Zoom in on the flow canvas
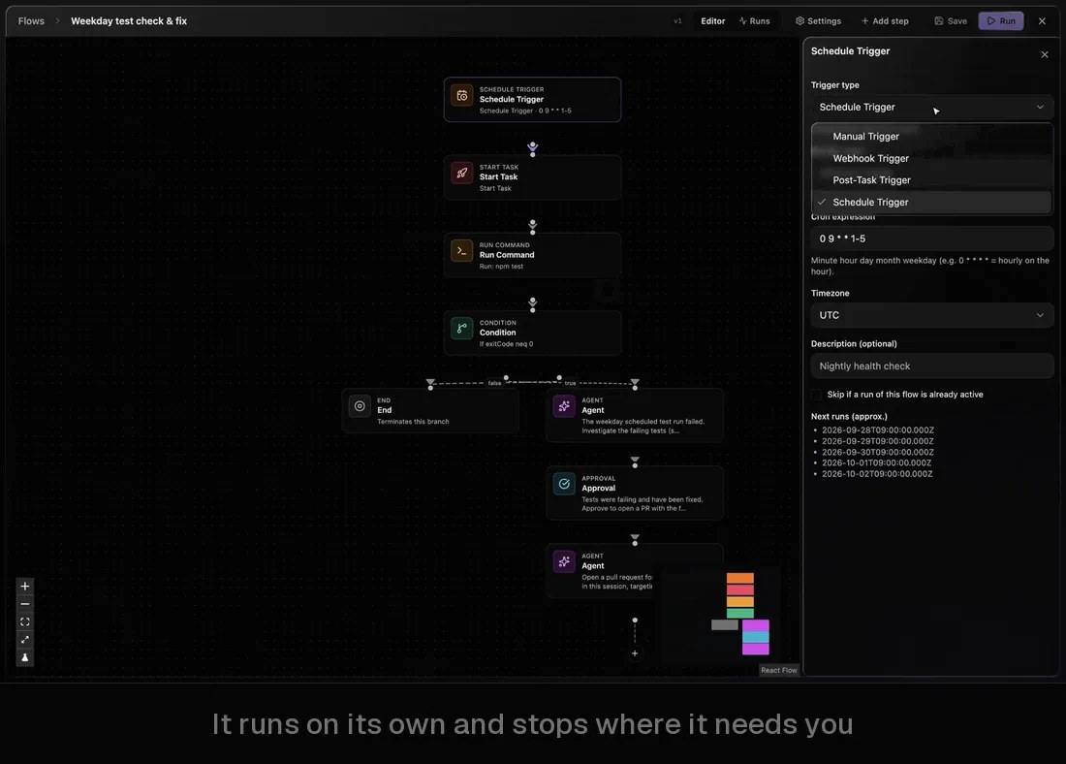The image size is (1066, 764). tap(24, 587)
